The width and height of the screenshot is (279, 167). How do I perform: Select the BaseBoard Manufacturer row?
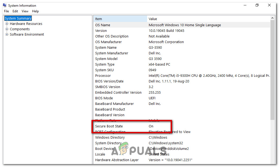[x=182, y=104]
